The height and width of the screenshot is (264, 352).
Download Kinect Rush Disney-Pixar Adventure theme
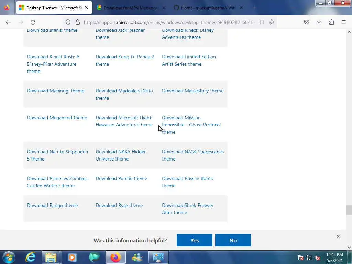coord(53,64)
